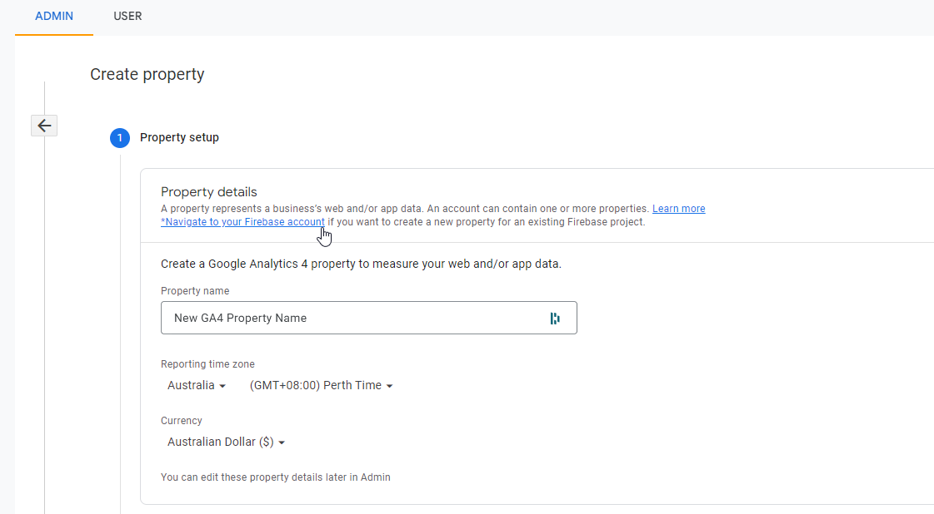This screenshot has height=514, width=934.
Task: Select the Create property heading
Action: pyautogui.click(x=147, y=74)
